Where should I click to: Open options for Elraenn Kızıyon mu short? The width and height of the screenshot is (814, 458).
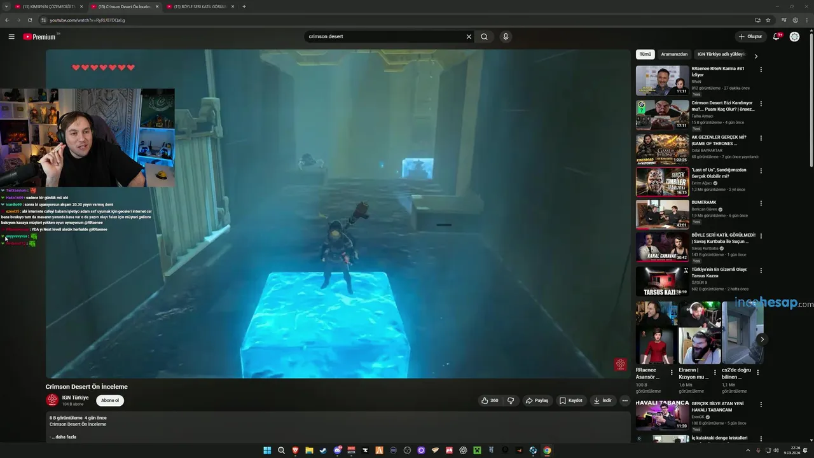[x=715, y=372]
